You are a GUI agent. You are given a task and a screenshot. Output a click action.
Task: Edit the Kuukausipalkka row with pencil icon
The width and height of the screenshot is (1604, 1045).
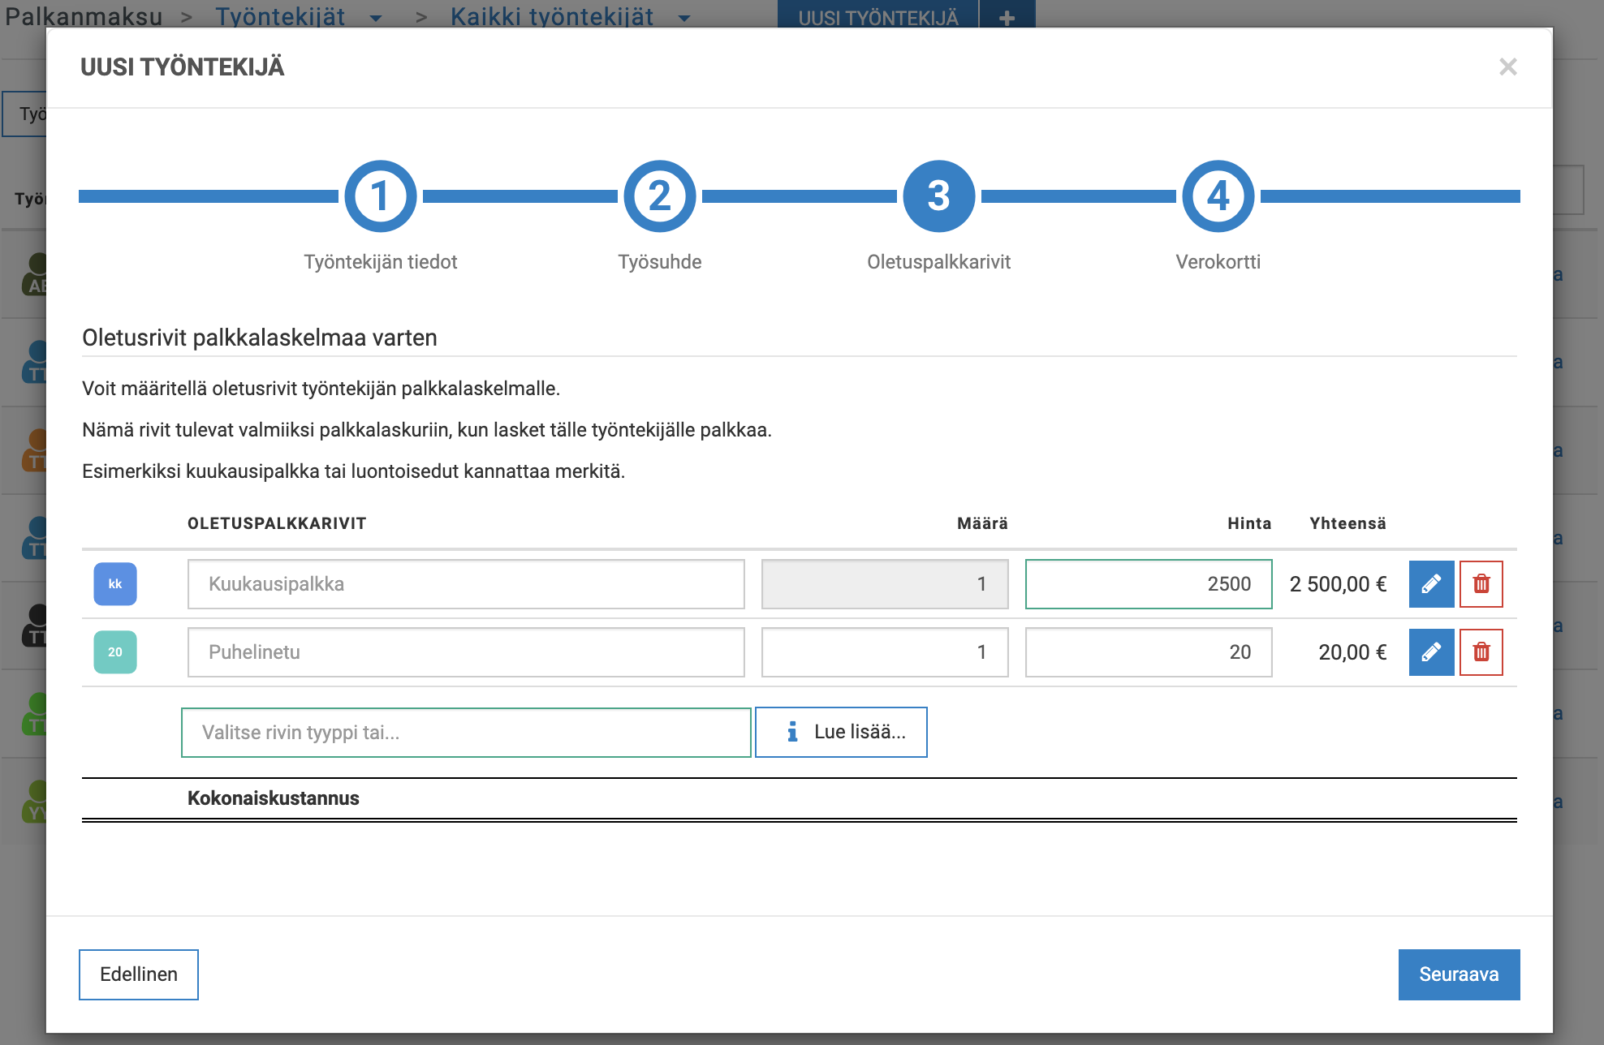click(1431, 584)
